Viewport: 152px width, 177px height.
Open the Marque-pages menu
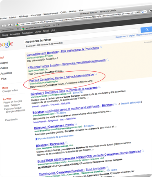pos(51,14)
